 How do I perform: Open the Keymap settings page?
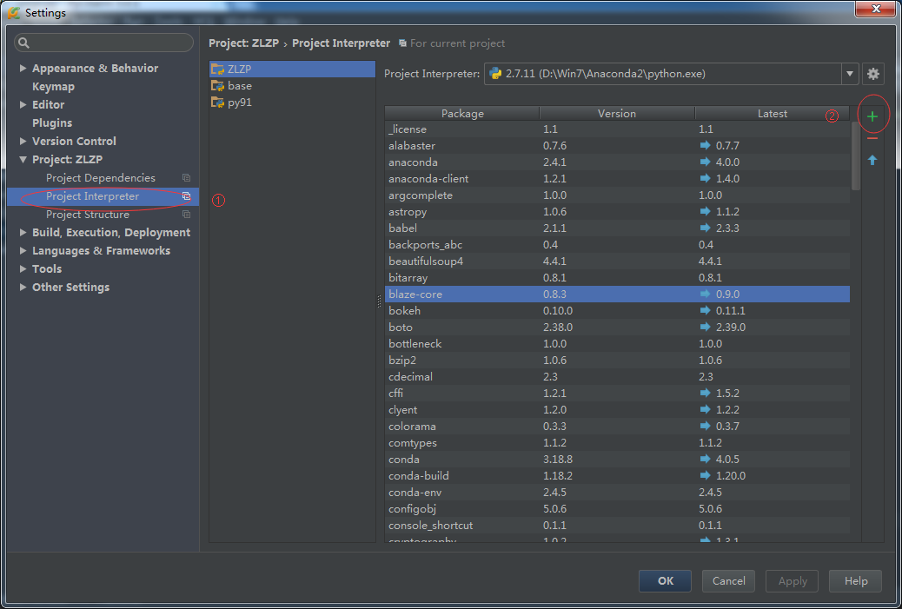click(54, 86)
